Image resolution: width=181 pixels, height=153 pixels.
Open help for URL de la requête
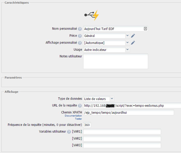tap(80, 106)
